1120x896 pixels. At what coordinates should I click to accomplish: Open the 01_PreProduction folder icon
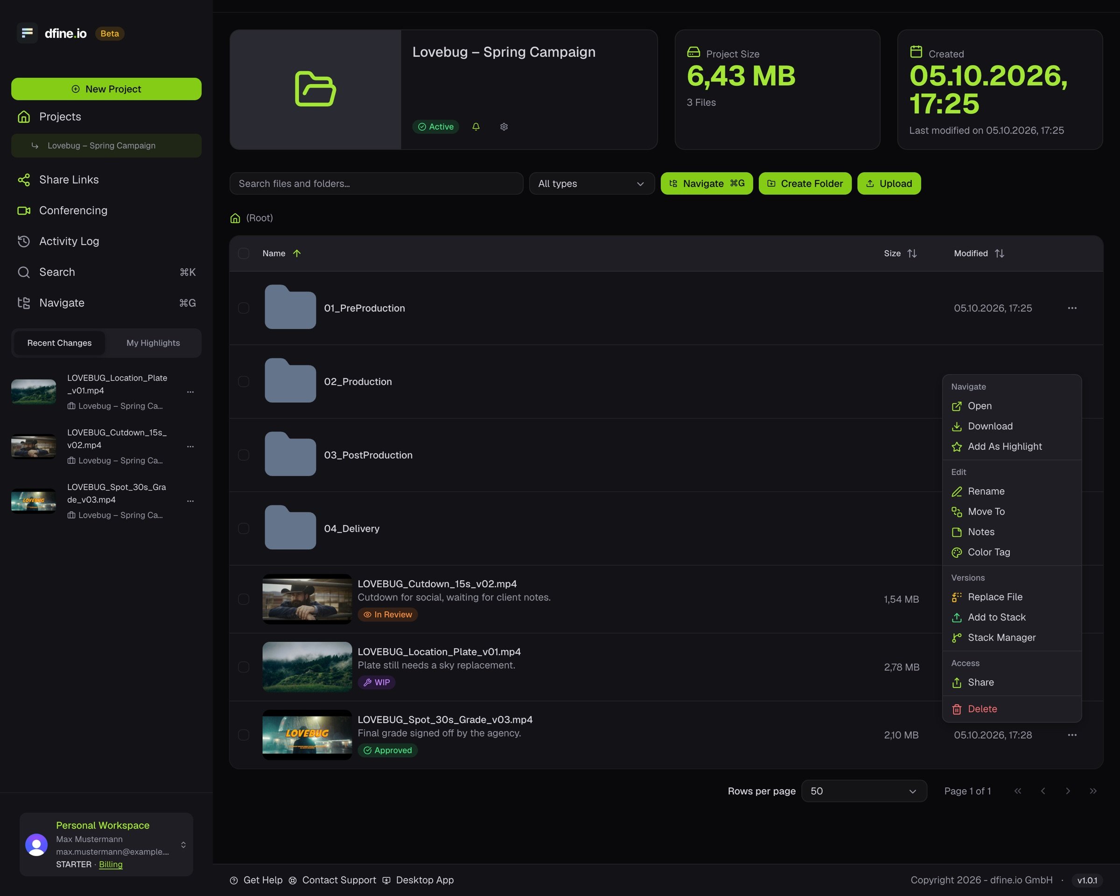click(290, 307)
